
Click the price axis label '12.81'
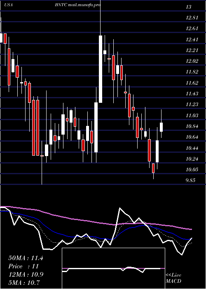pyautogui.click(x=192, y=18)
